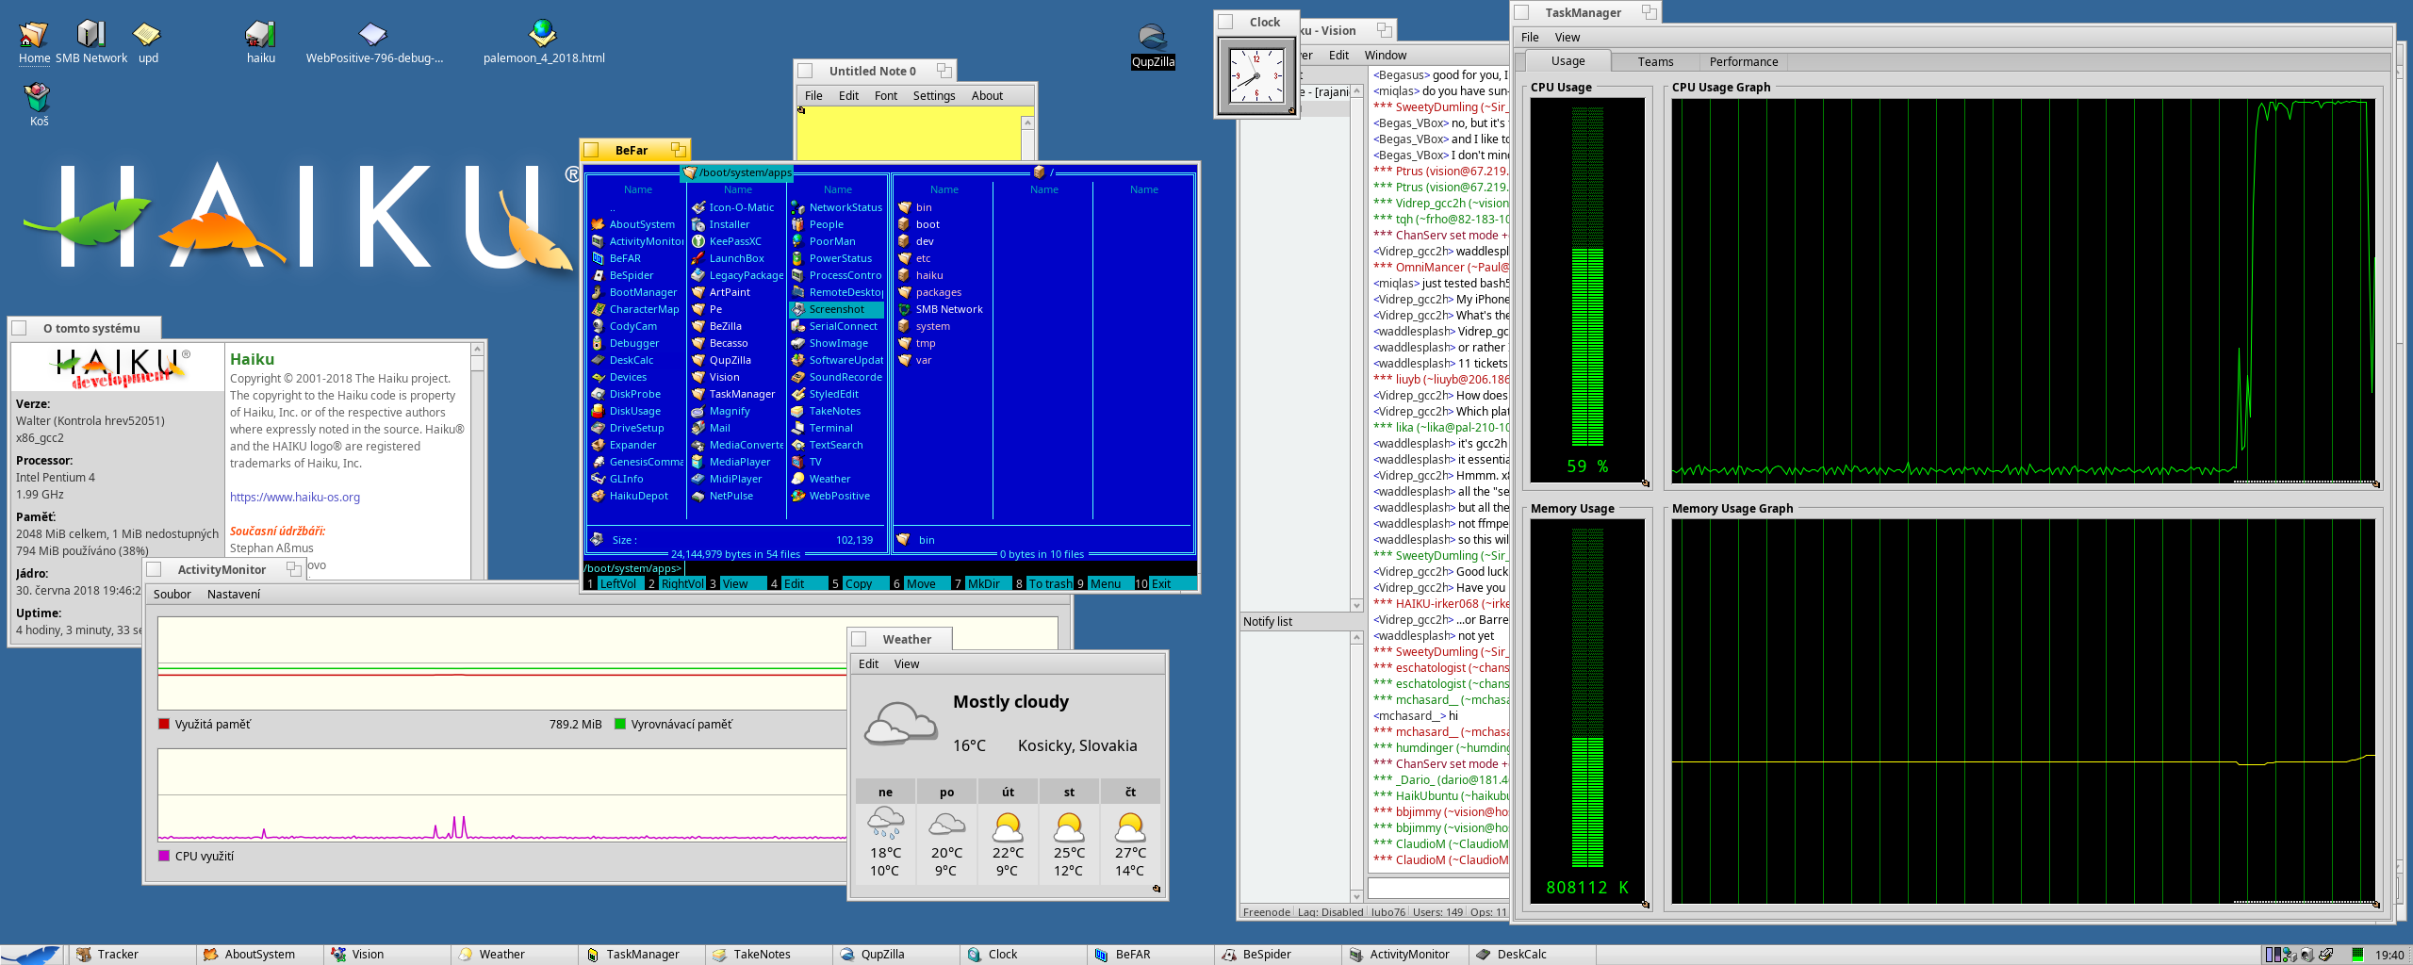
Task: Open Terminal from the apps pane
Action: pos(829,428)
